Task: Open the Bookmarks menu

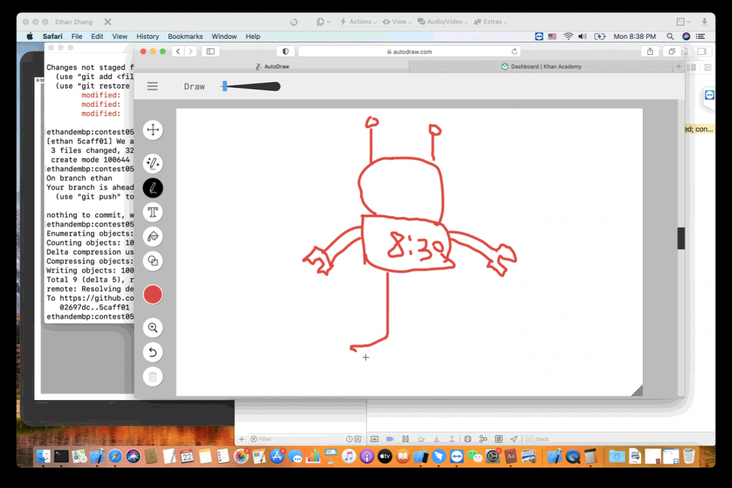Action: [185, 37]
